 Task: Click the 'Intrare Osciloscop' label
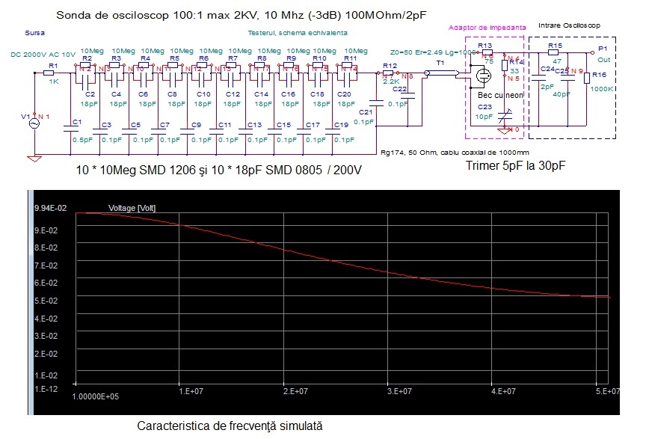(x=569, y=25)
